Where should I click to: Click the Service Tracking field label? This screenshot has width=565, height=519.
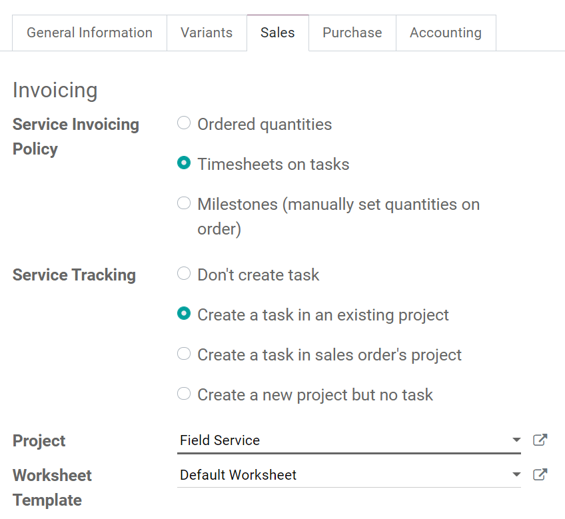[74, 274]
